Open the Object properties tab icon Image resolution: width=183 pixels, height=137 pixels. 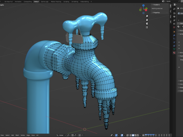click(x=174, y=32)
